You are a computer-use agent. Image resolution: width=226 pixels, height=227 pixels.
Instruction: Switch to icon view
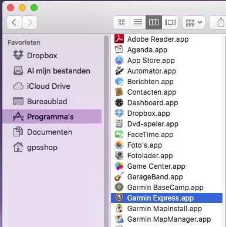tap(122, 22)
